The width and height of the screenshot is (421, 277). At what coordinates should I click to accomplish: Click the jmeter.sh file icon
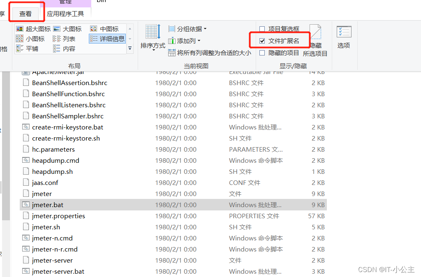pos(26,227)
